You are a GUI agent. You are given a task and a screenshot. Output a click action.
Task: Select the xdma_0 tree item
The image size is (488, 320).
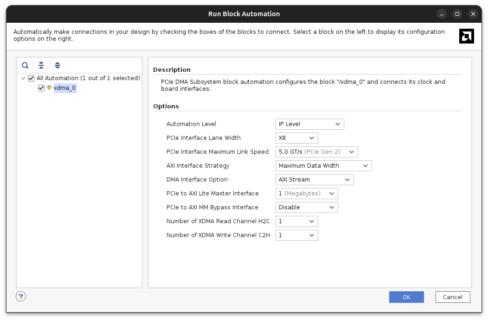64,88
